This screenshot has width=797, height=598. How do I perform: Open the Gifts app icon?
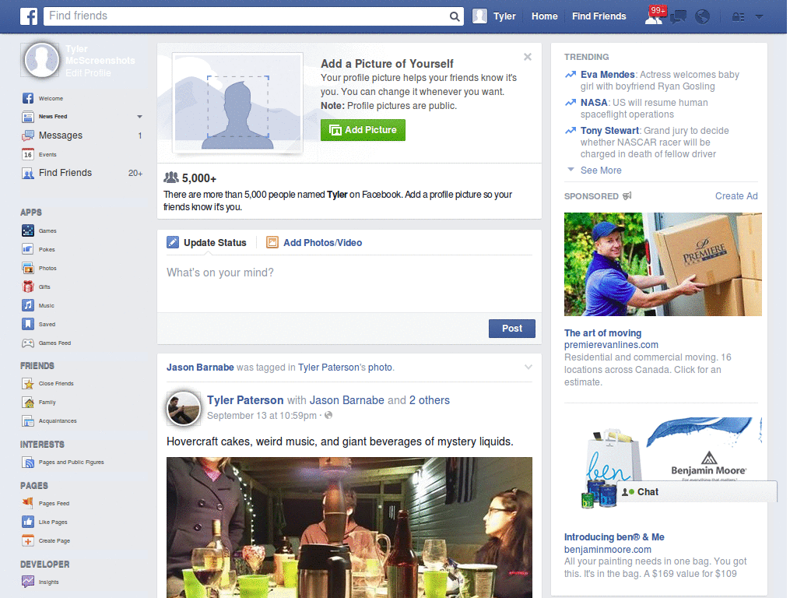28,287
